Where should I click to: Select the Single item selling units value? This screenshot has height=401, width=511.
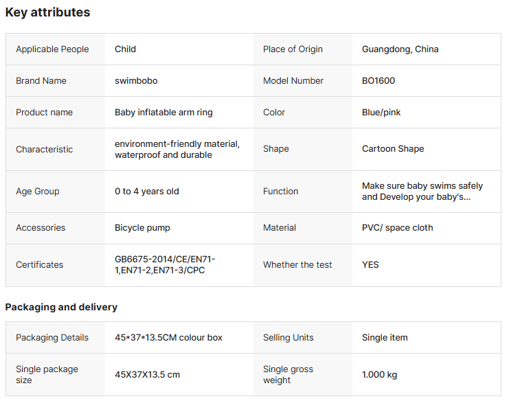point(385,338)
